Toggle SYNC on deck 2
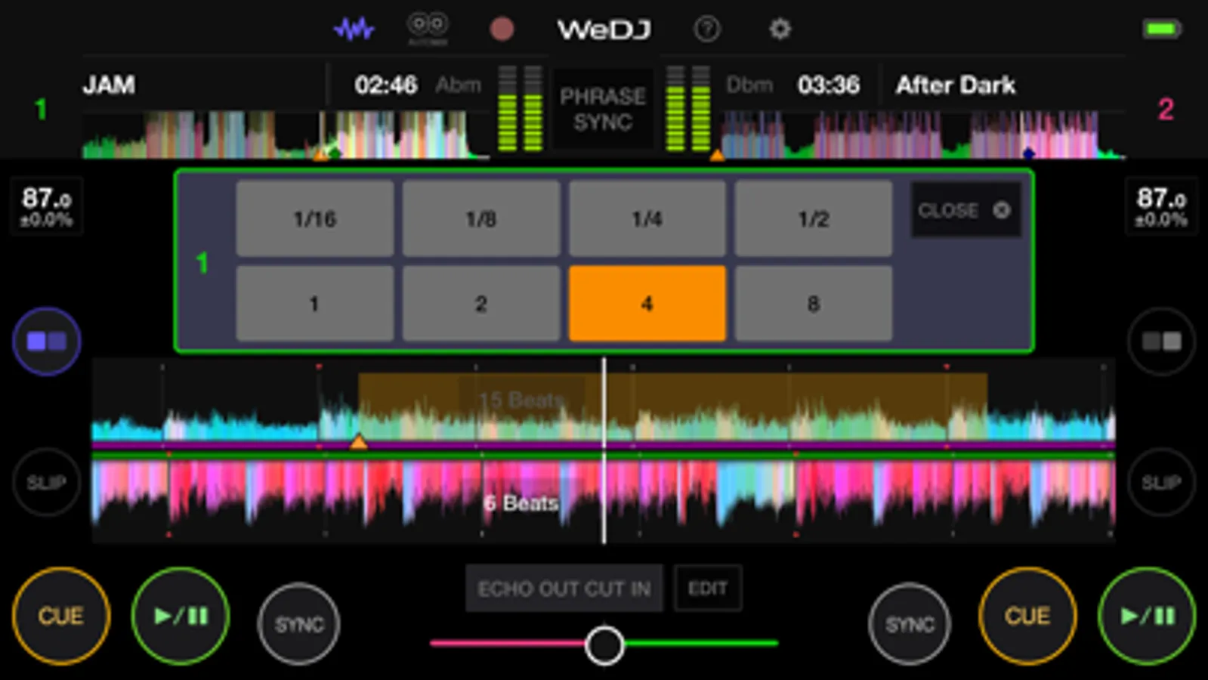Image resolution: width=1208 pixels, height=680 pixels. pos(910,624)
